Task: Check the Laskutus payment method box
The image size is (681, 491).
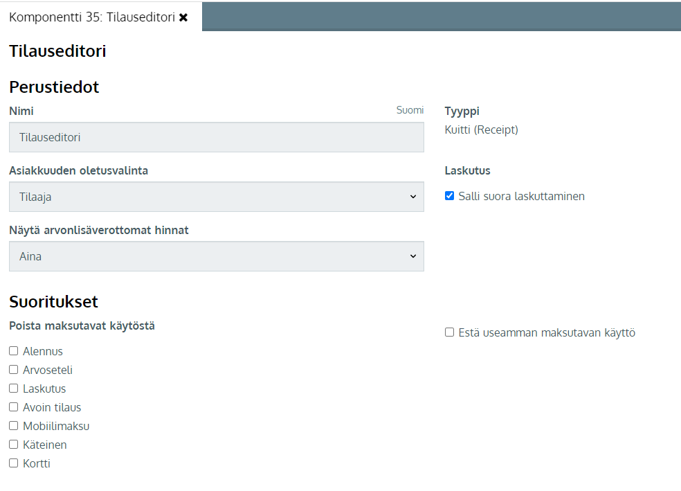Action: coord(14,388)
